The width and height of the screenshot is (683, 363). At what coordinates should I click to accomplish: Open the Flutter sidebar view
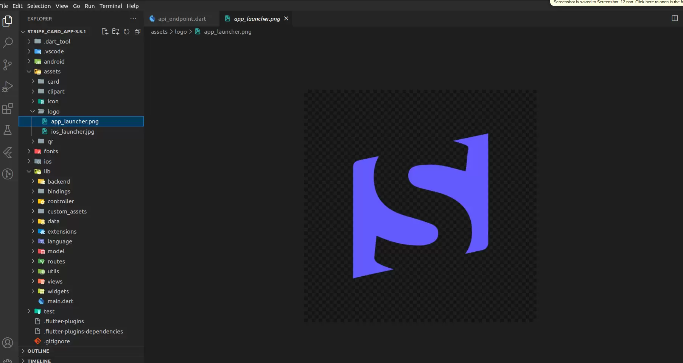pos(8,152)
